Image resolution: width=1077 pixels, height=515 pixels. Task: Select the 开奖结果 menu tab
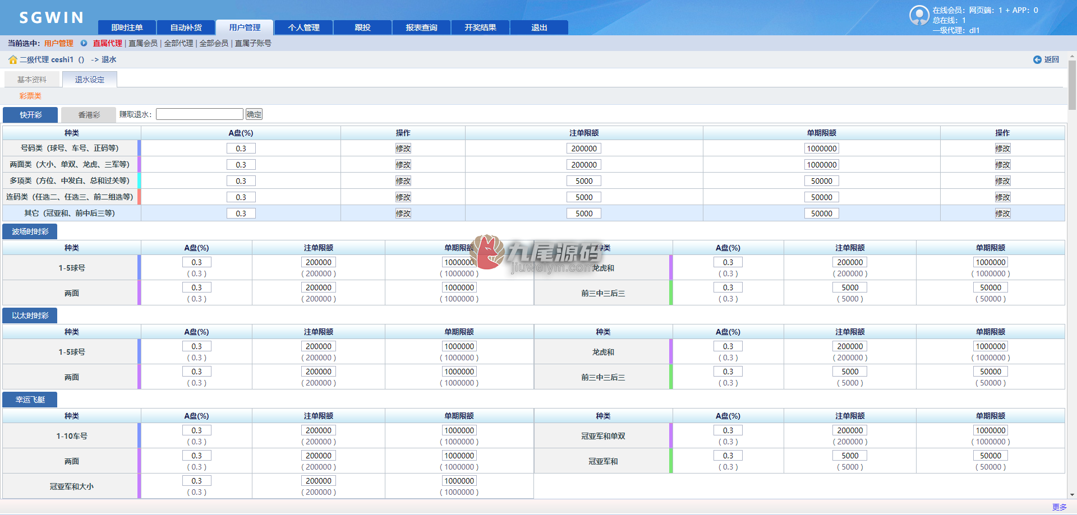[480, 27]
